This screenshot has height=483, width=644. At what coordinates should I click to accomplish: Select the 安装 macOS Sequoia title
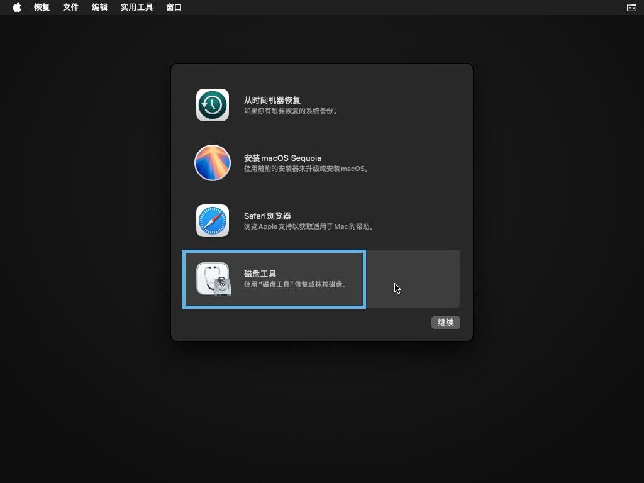[282, 158]
